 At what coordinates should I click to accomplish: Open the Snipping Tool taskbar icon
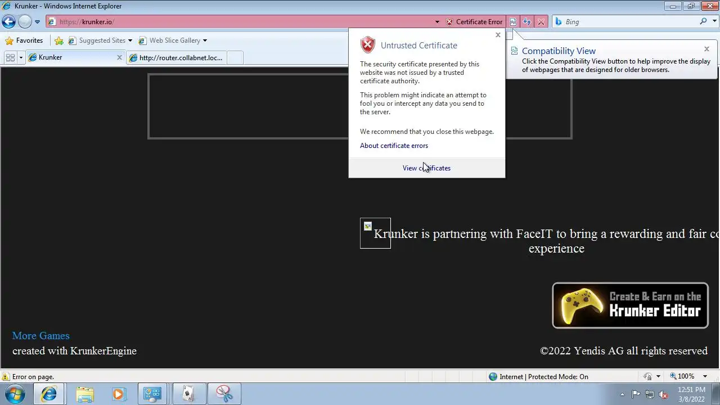[x=224, y=394]
